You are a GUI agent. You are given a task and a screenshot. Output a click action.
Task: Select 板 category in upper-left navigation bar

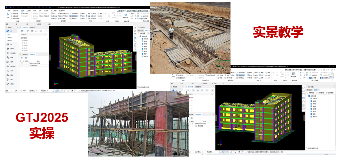(x=10, y=44)
